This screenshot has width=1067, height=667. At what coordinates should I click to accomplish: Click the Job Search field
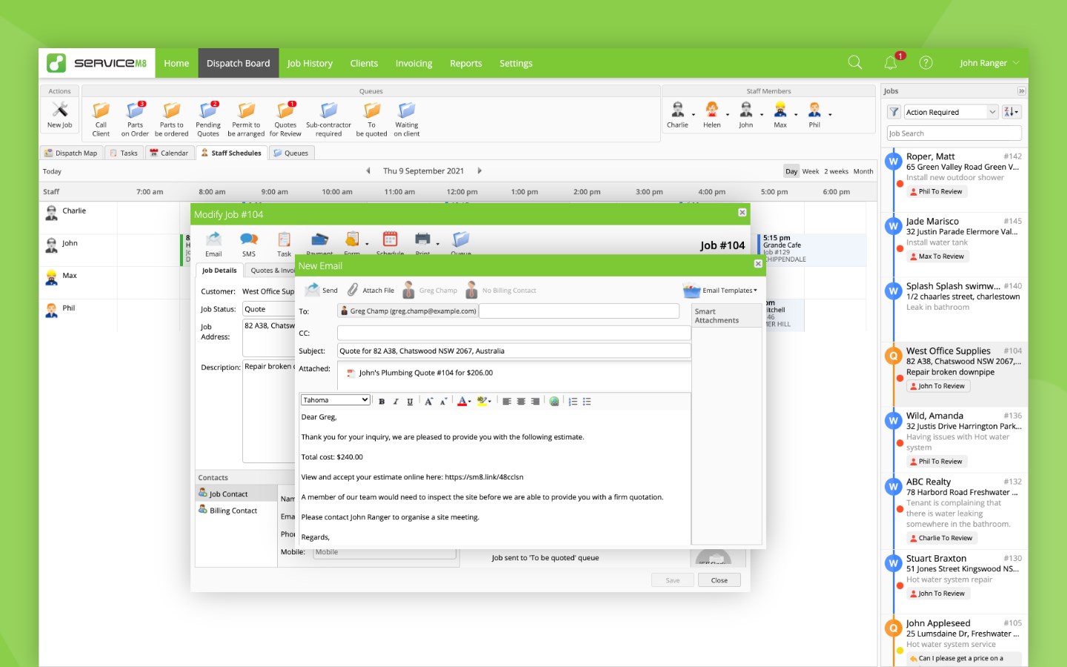(954, 133)
